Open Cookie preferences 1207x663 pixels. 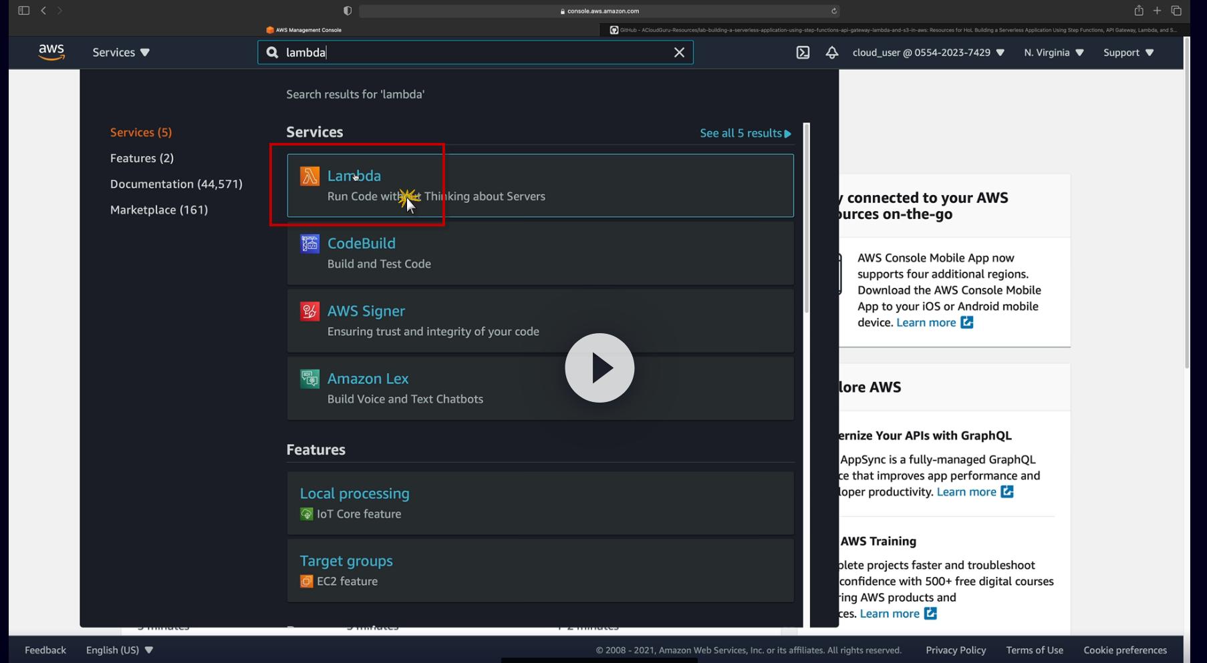1125,650
